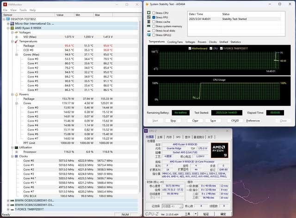Screen dimensions: 296x218
Task: Click the AMD Ryzen 9 logo in CPU-Z
Action: pyautogui.click(x=220, y=150)
